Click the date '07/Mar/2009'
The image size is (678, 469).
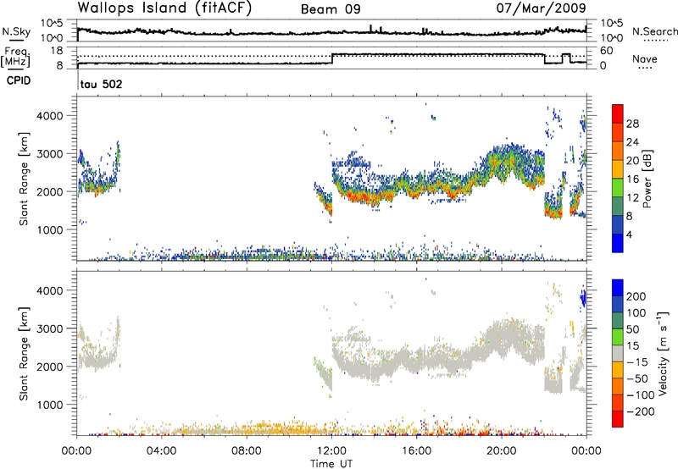pos(541,8)
